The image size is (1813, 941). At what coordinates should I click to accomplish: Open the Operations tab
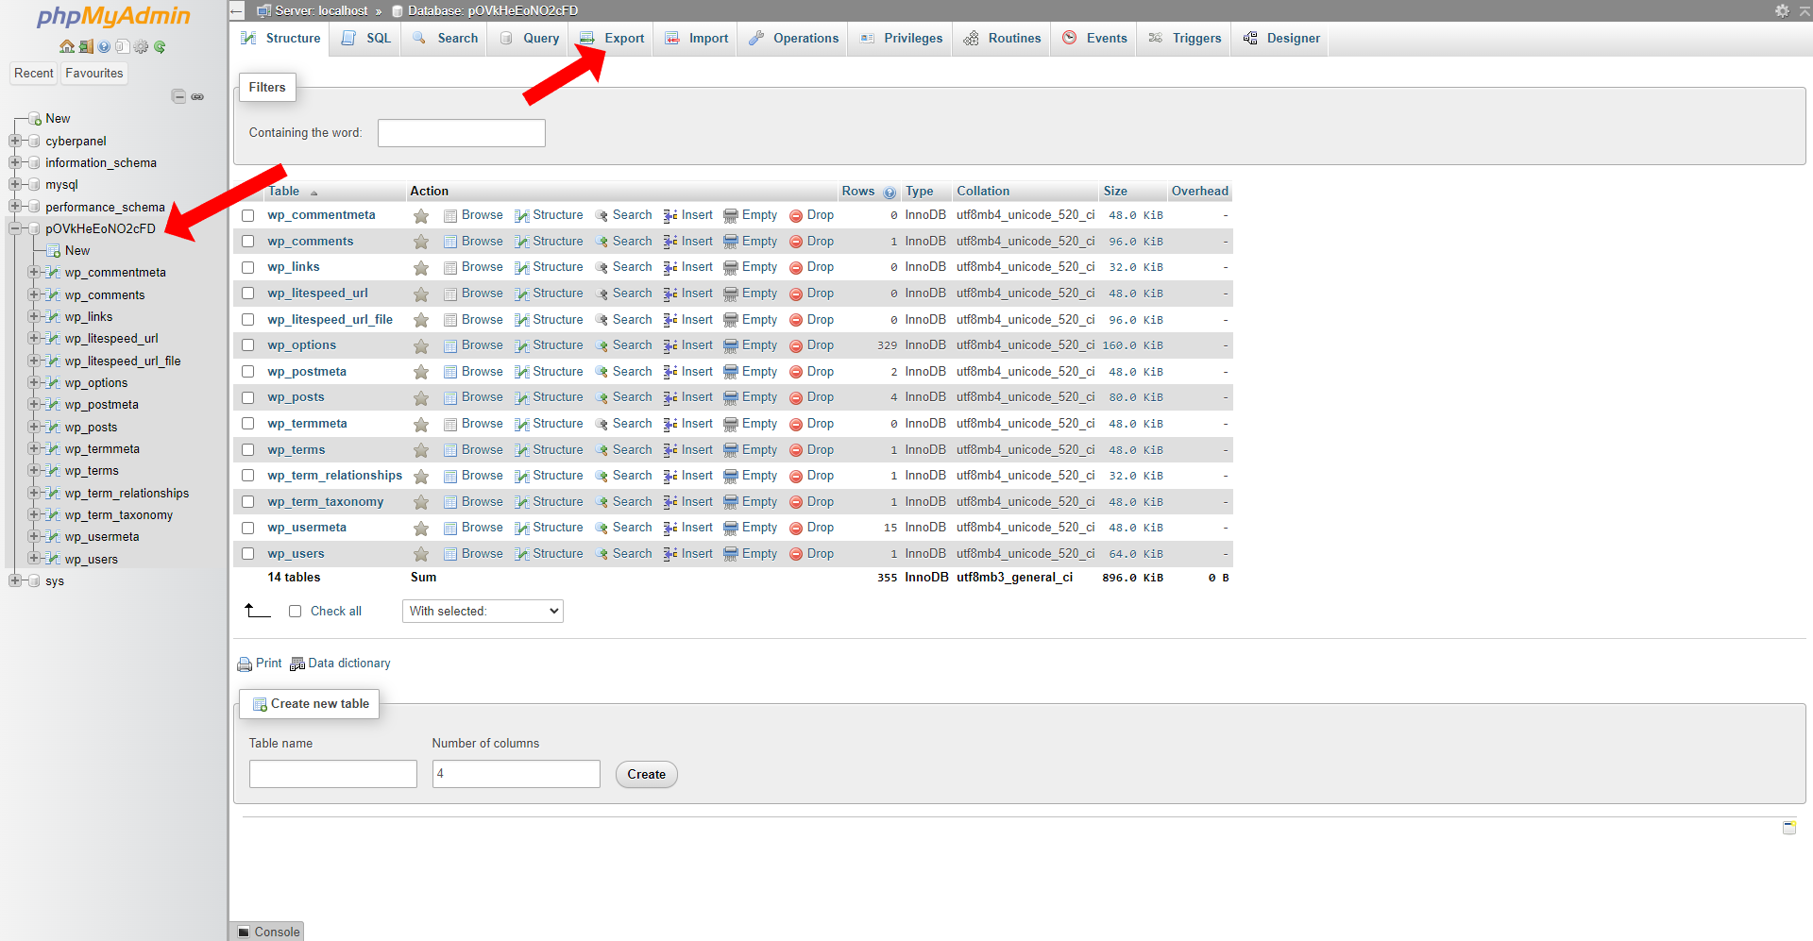[x=794, y=39]
